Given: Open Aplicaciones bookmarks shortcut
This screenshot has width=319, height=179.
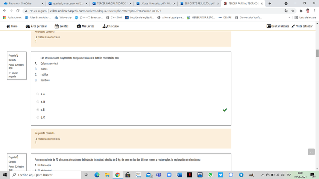Looking at the screenshot, I should point(12,18).
